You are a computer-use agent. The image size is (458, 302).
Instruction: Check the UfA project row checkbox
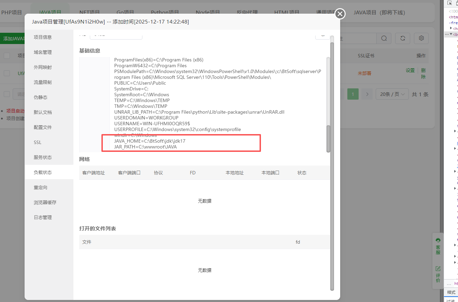(x=7, y=73)
